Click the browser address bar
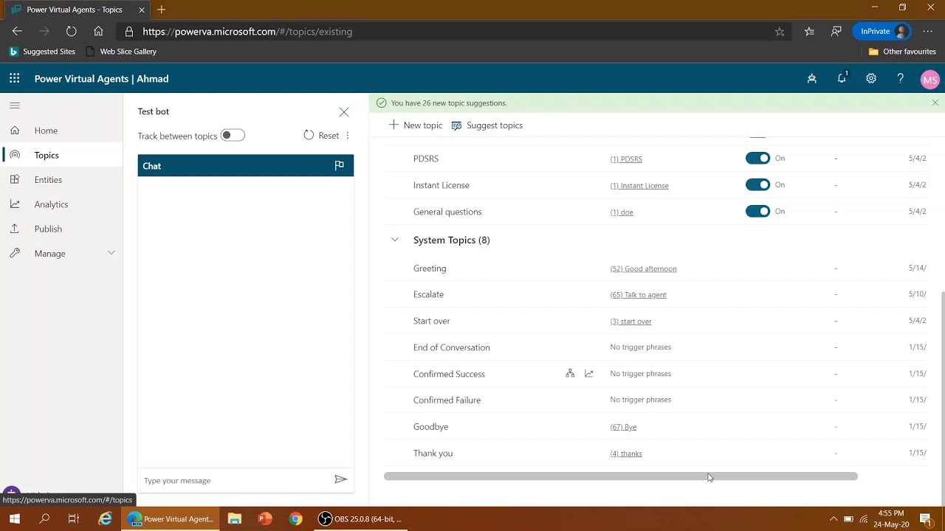The image size is (945, 531). 454,32
